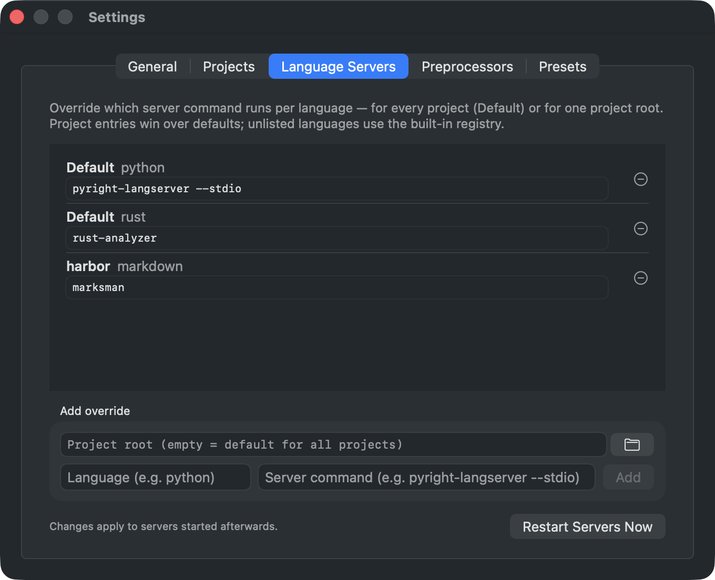Go to the Preprocessors tab

pos(467,67)
